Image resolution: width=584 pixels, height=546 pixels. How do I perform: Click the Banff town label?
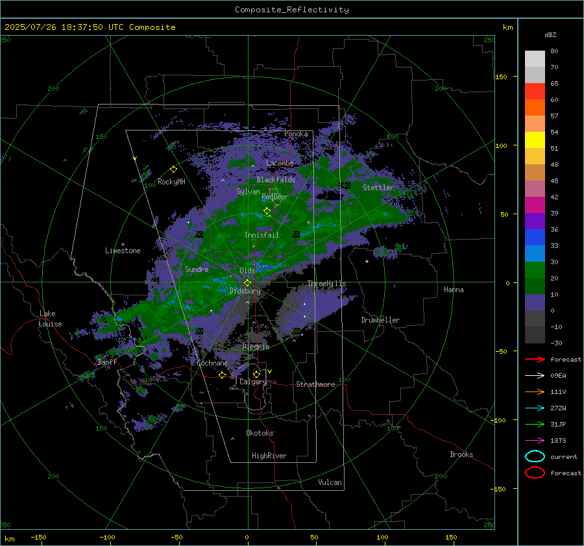pyautogui.click(x=107, y=362)
